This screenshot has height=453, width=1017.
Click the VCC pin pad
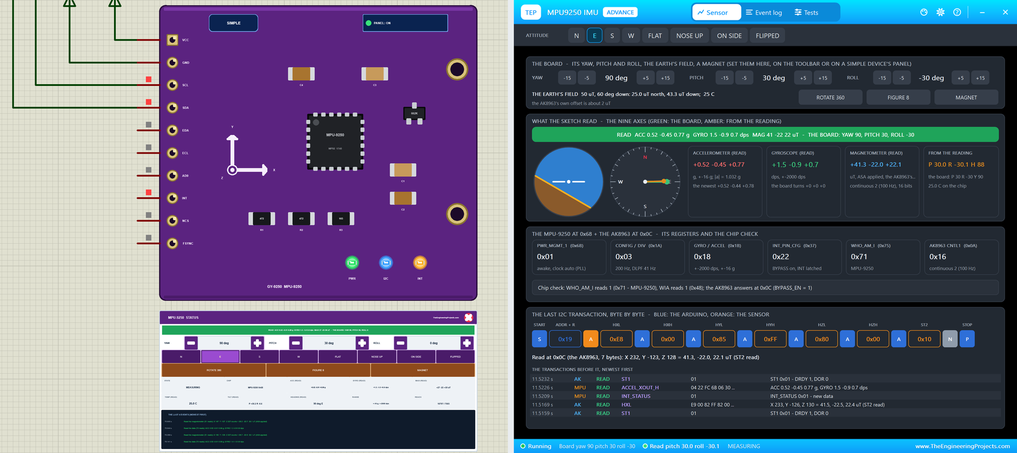pos(172,40)
